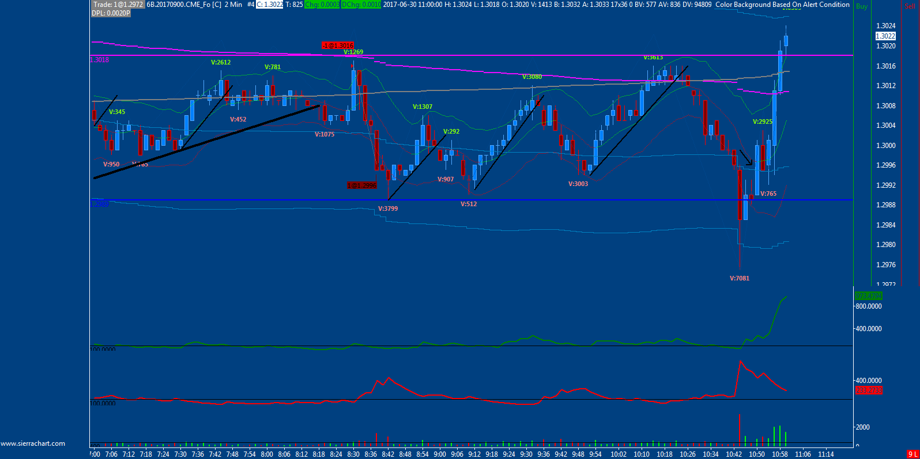Image resolution: width=920 pixels, height=459 pixels.
Task: Click the red 233.2733 indicator value box
Action: [869, 390]
